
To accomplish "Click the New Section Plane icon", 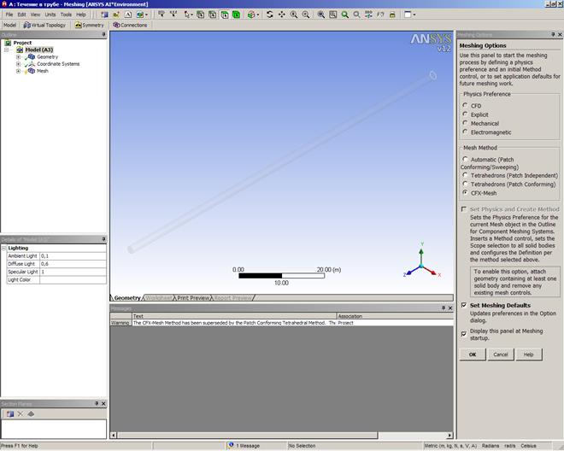I will (10, 413).
